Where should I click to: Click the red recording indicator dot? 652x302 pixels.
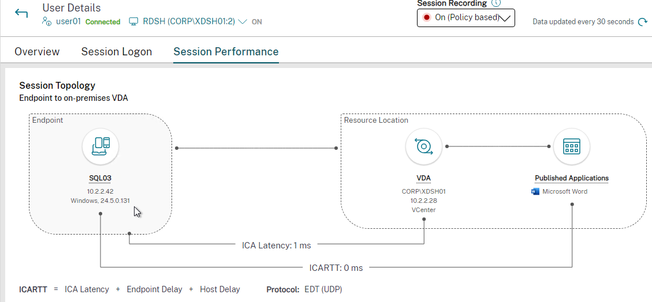pyautogui.click(x=426, y=18)
